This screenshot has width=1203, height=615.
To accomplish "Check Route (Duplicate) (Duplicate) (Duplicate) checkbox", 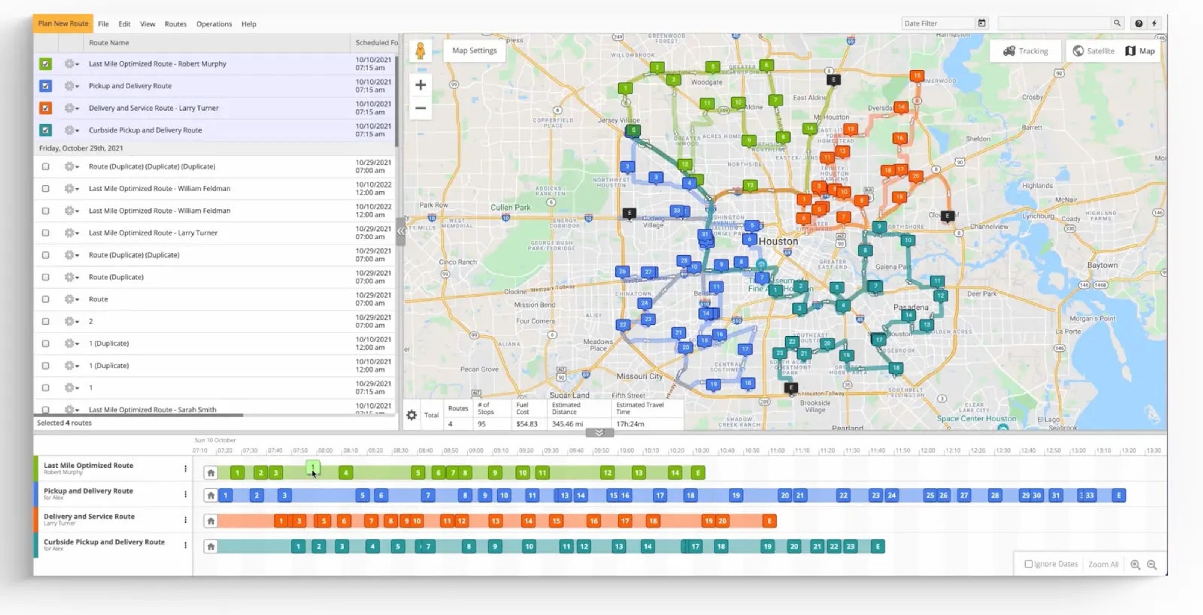I will 45,166.
